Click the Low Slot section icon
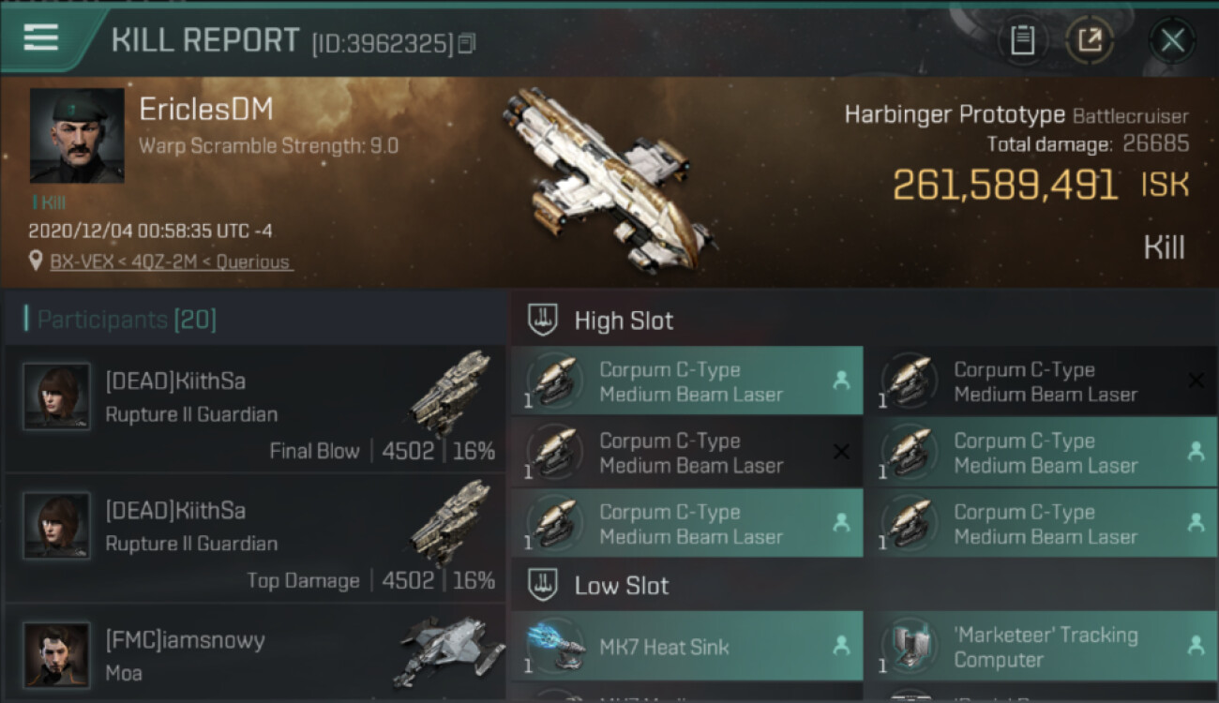Screen dimensions: 1219x703 [544, 585]
